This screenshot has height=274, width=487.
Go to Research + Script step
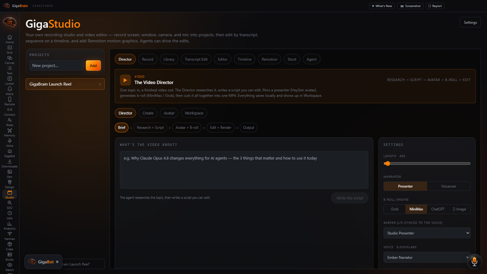pyautogui.click(x=150, y=128)
